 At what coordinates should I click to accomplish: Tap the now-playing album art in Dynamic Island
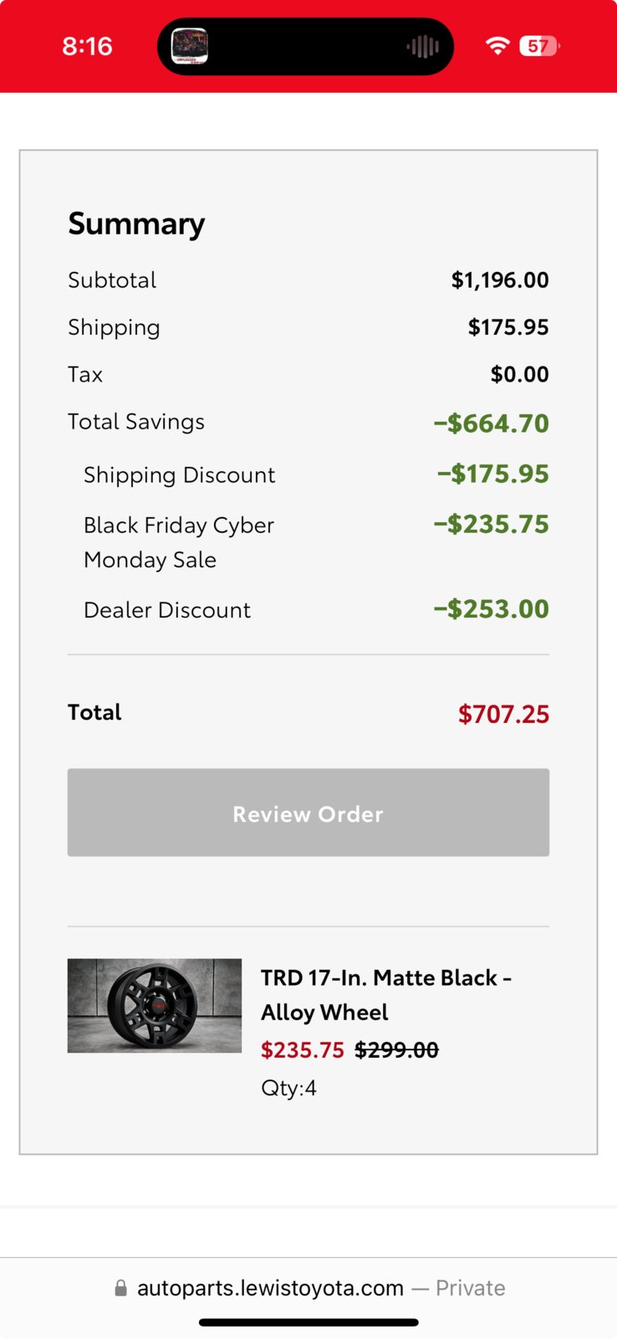pyautogui.click(x=190, y=46)
